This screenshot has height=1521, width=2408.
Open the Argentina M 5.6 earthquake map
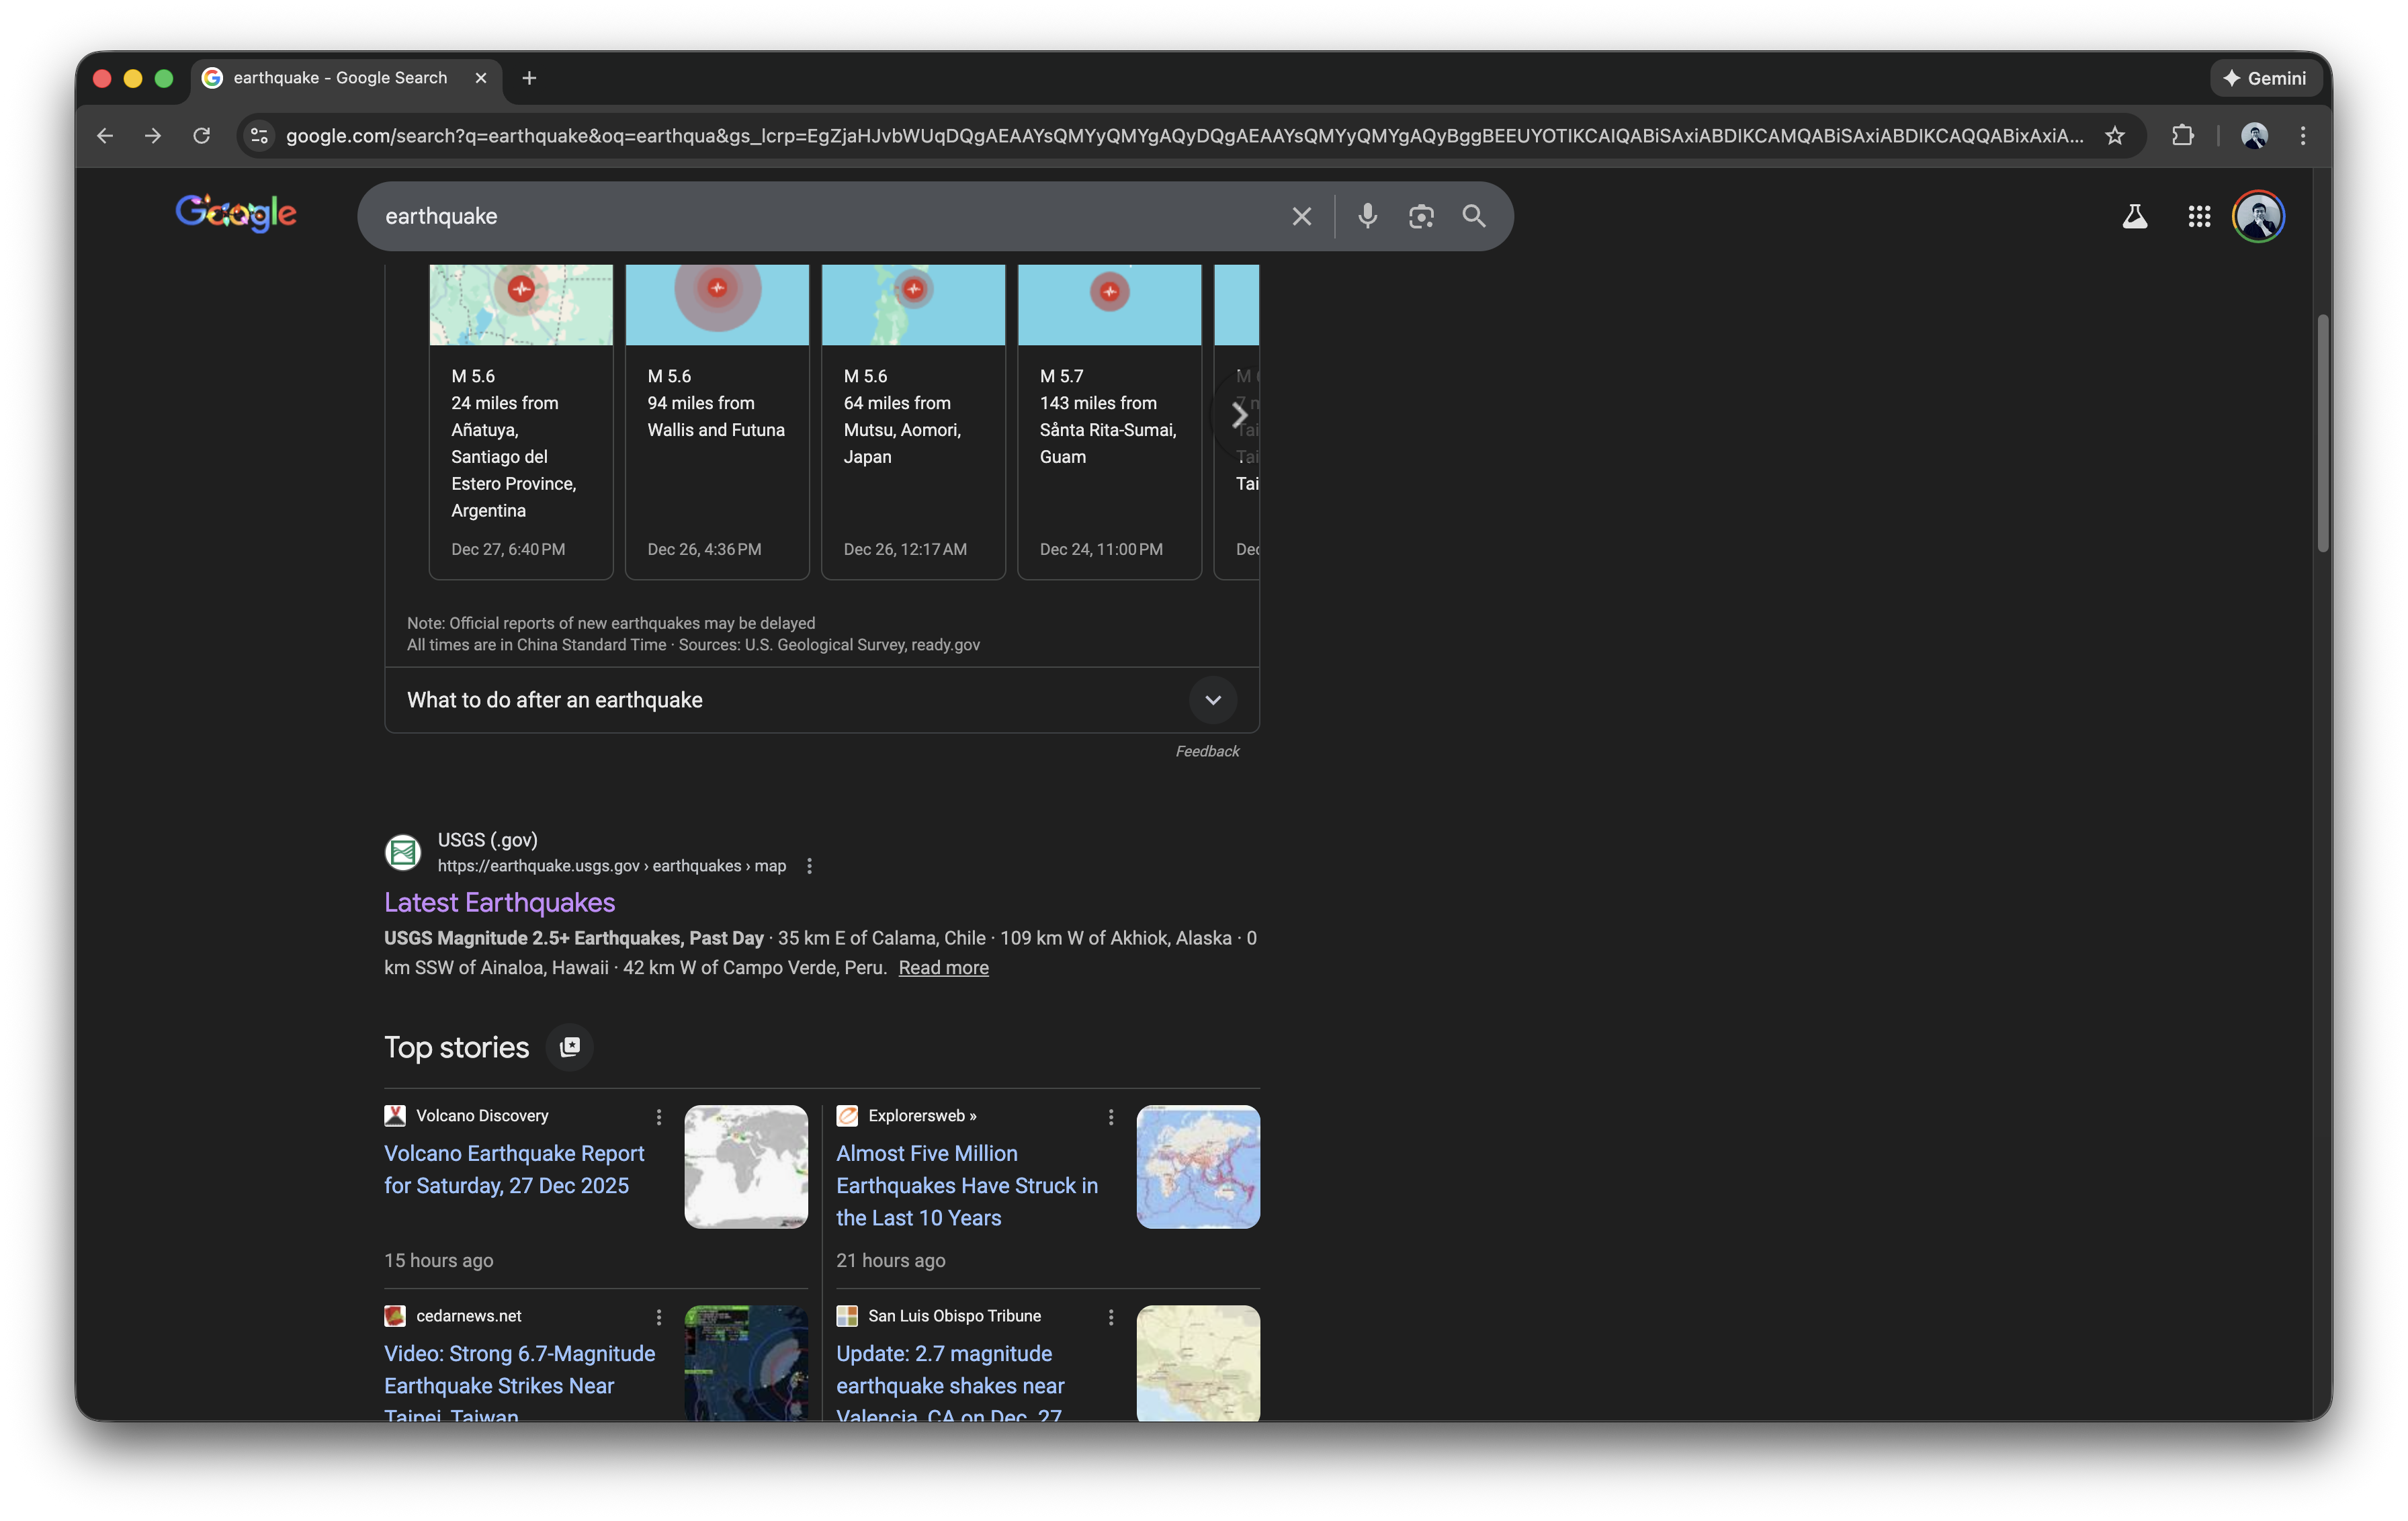pyautogui.click(x=521, y=305)
